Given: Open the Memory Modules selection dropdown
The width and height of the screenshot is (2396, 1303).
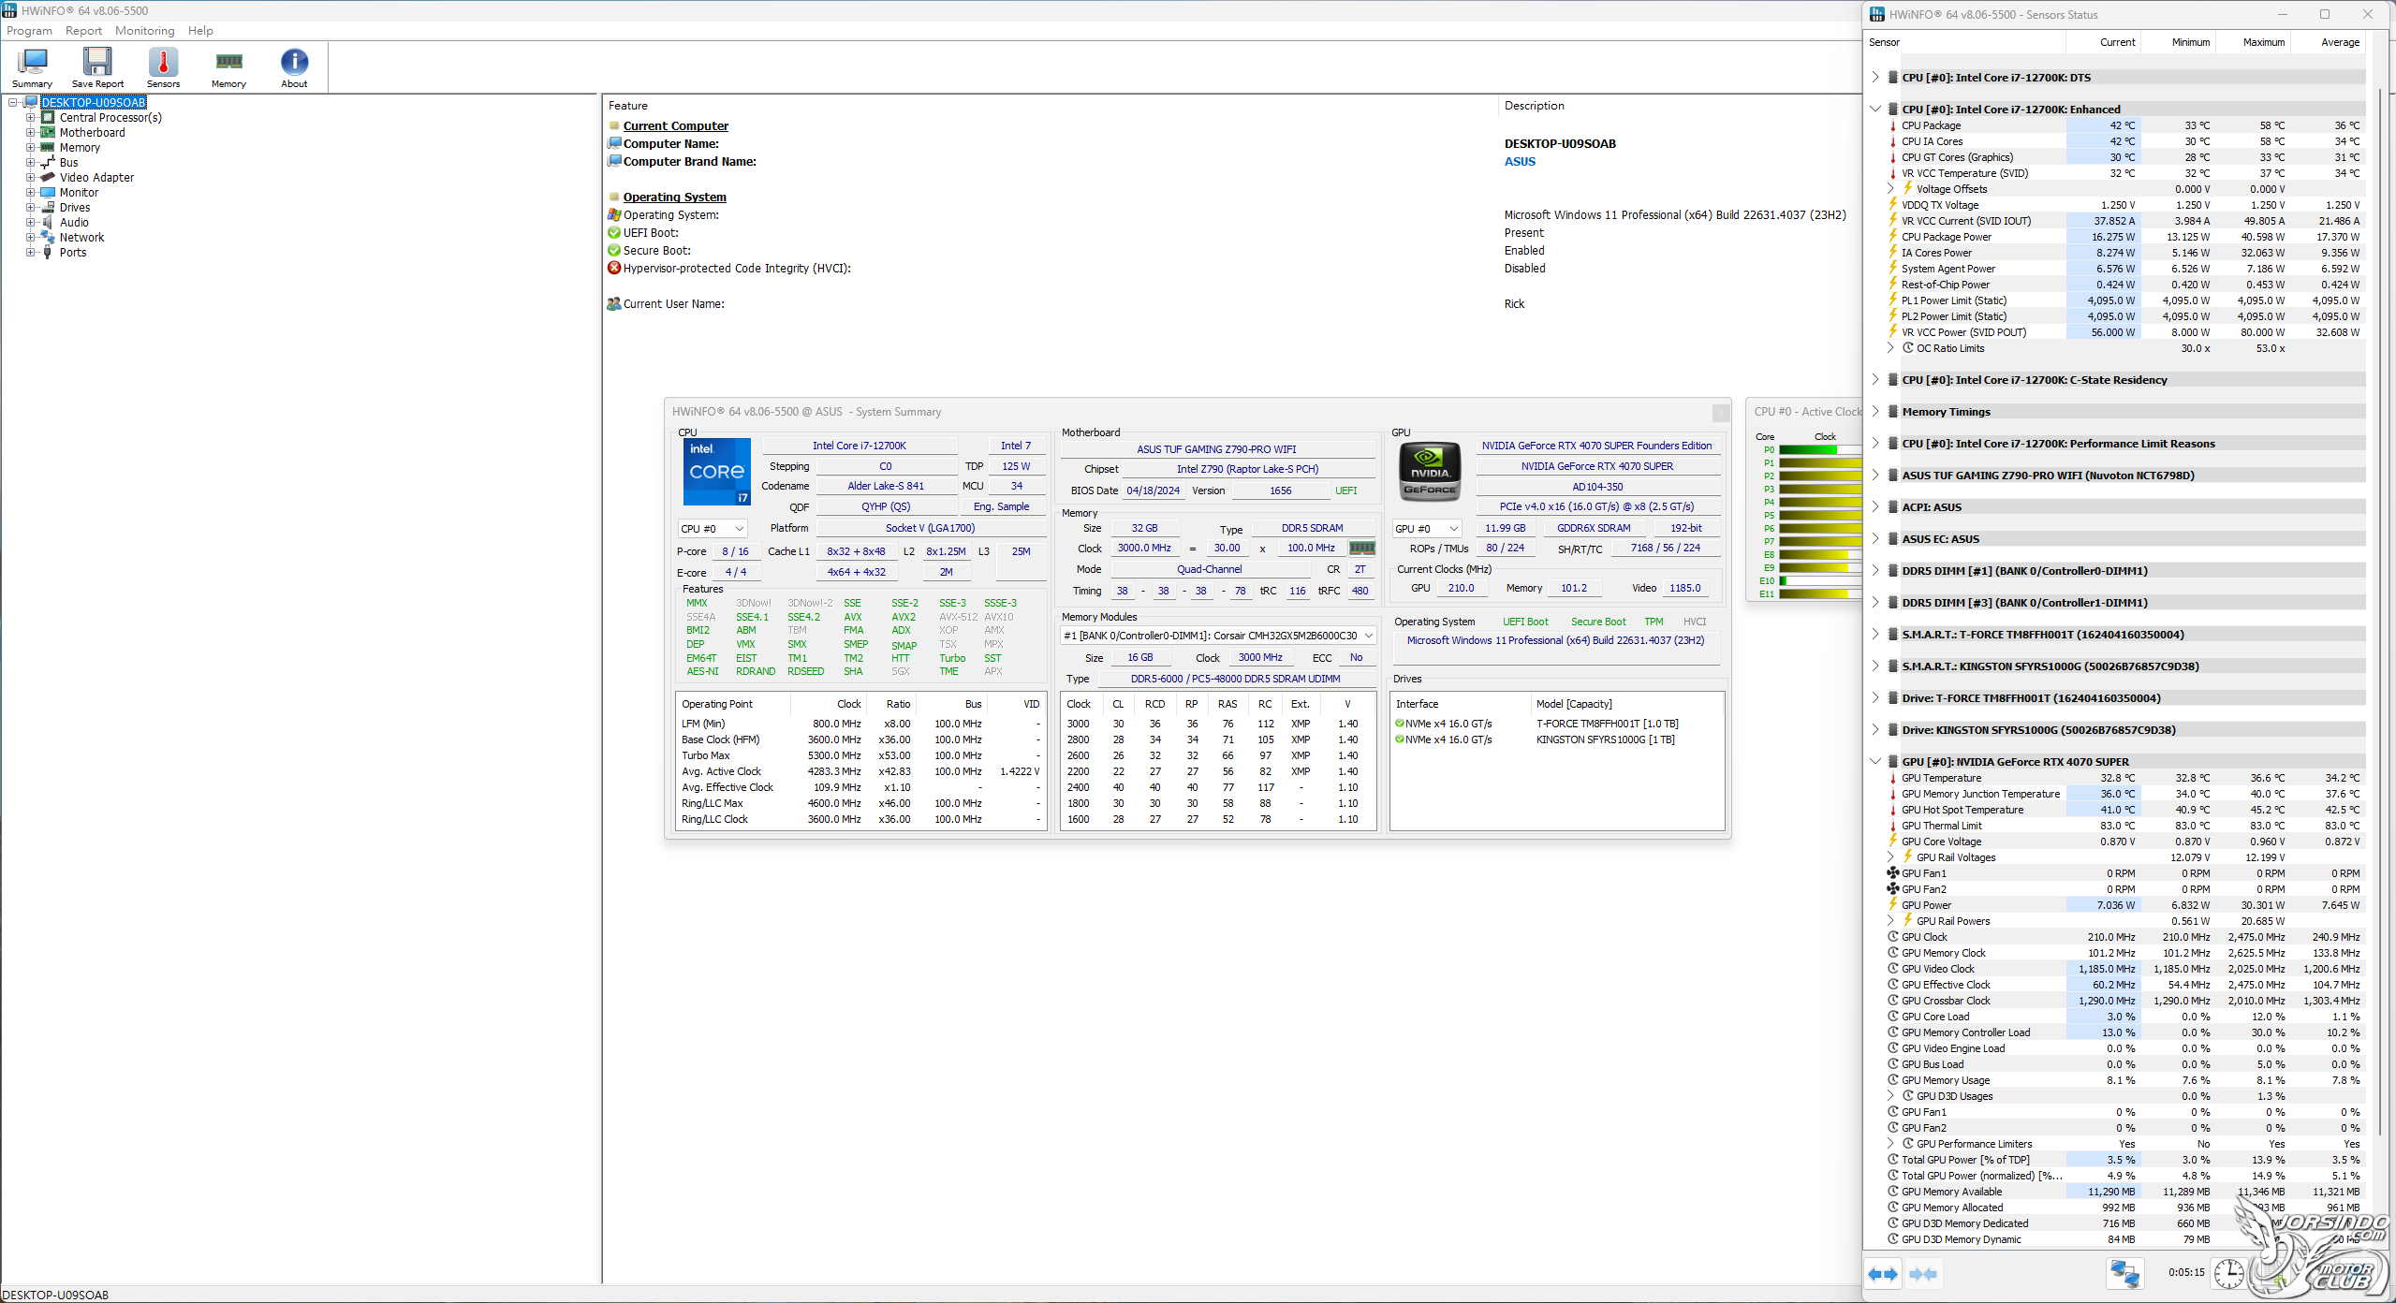Looking at the screenshot, I should pos(1218,636).
